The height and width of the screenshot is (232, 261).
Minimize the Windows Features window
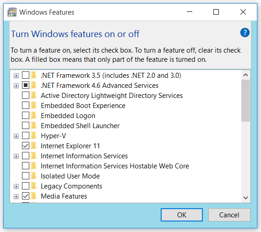190,12
